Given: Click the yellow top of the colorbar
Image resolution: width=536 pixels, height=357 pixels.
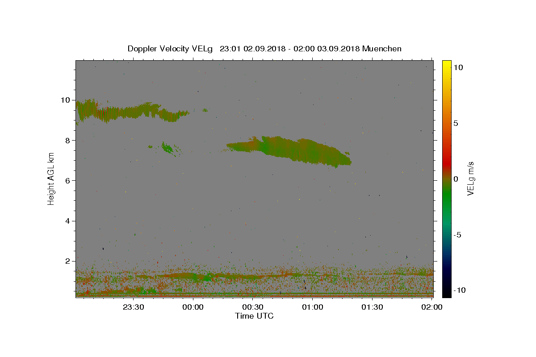Looking at the screenshot, I should [447, 65].
